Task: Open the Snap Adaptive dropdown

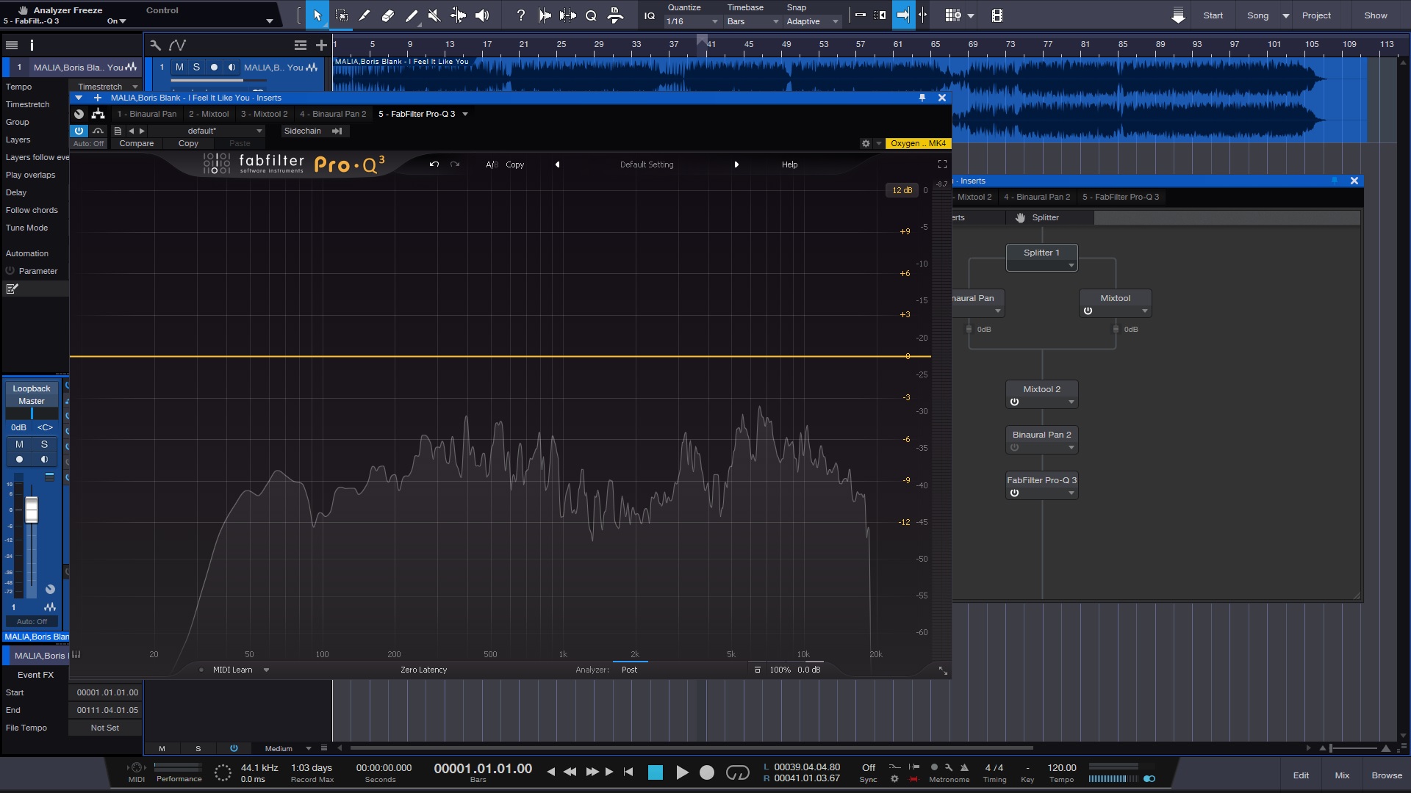Action: tap(812, 21)
